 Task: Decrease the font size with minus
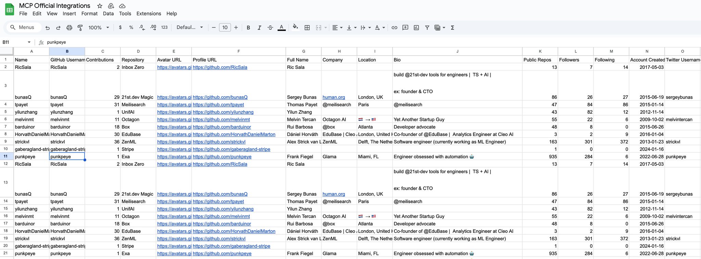pos(214,28)
